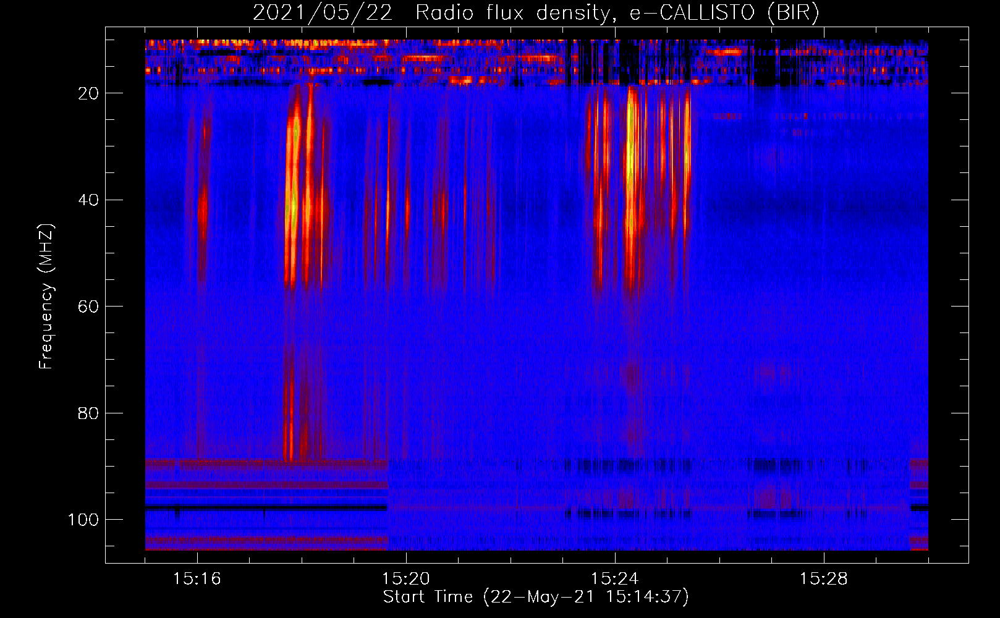Click the plot title "2021/05/22 Radio flux density, e-CALLISTO (BIR)"
The height and width of the screenshot is (618, 1000).
coord(536,13)
